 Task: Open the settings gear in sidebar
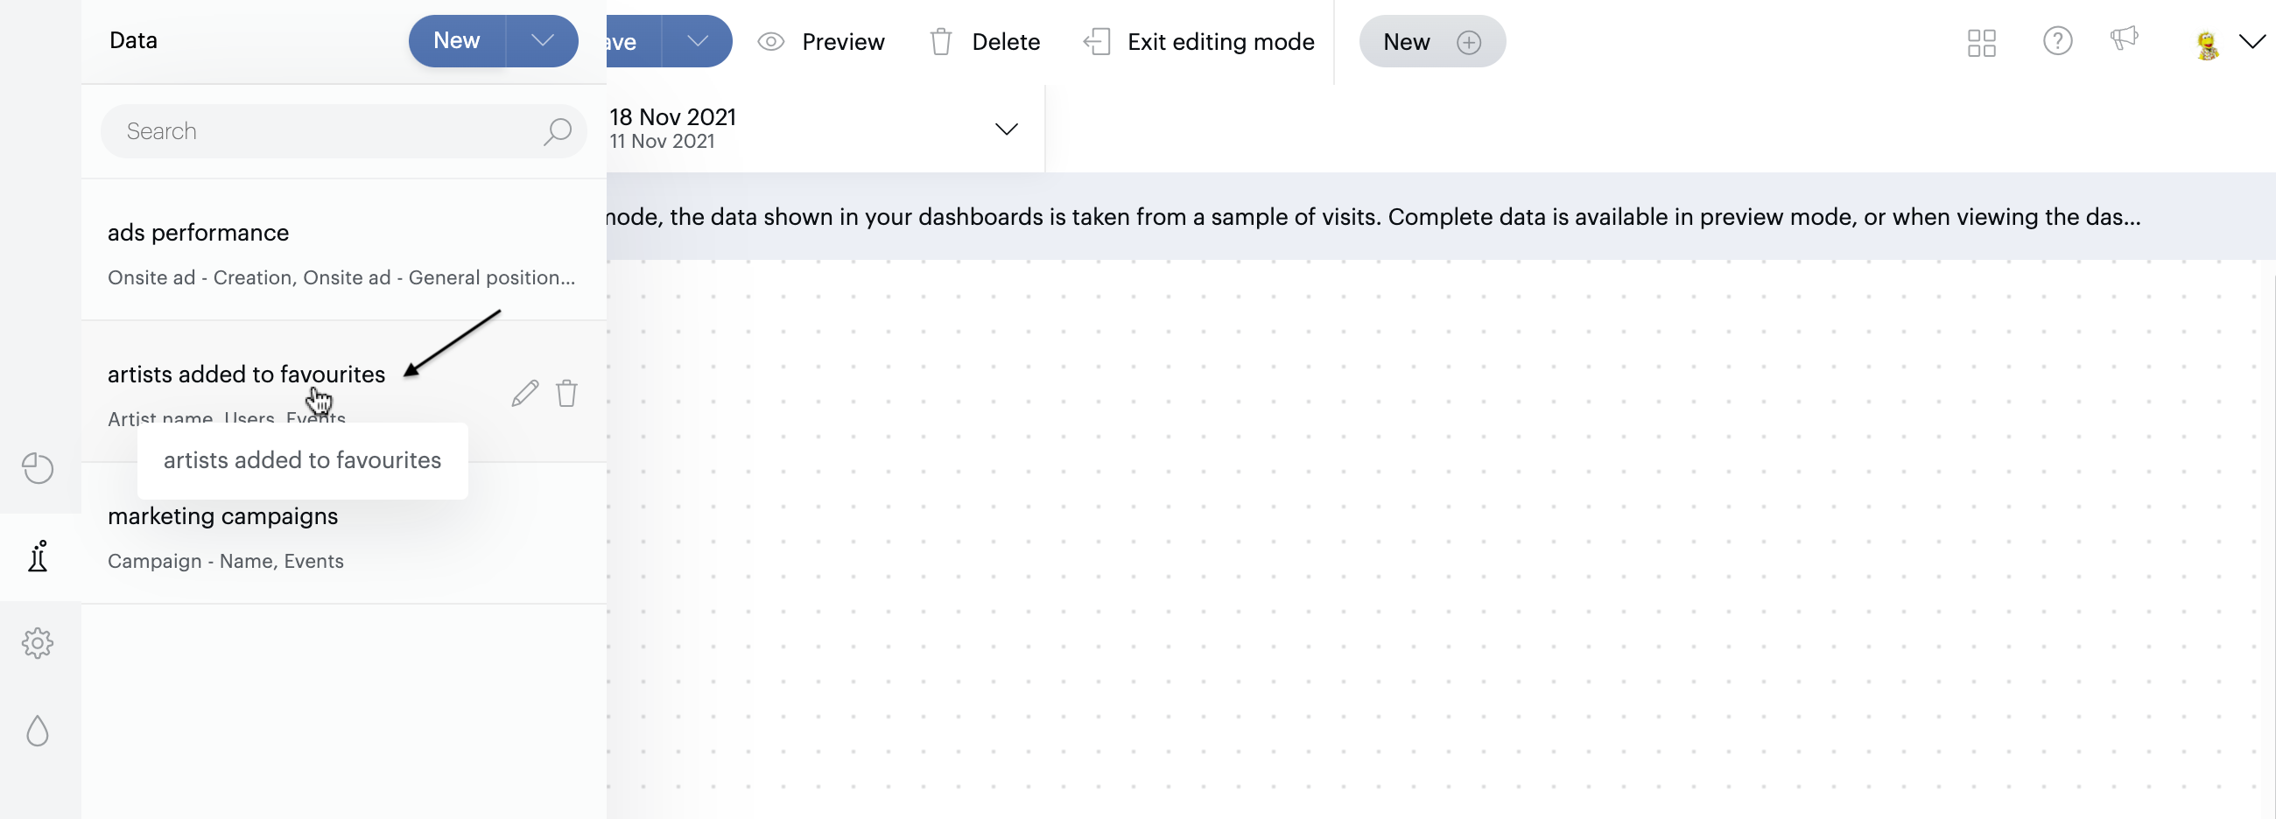point(38,643)
